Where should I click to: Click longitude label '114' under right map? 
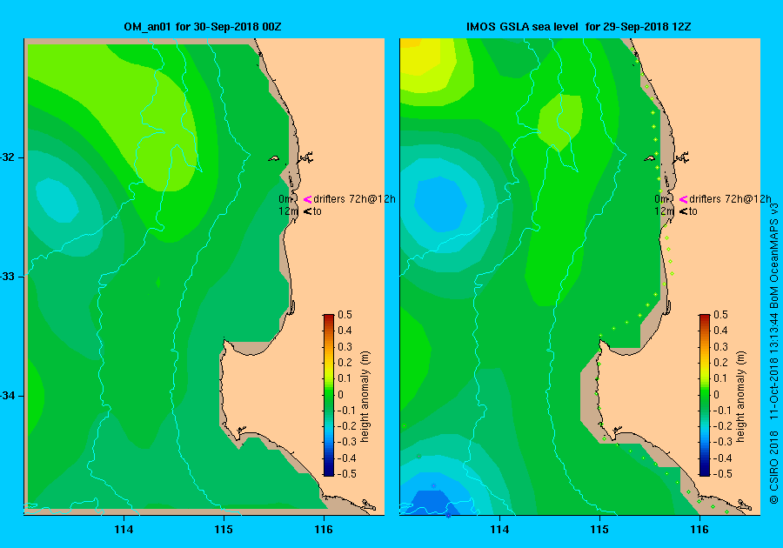point(499,530)
